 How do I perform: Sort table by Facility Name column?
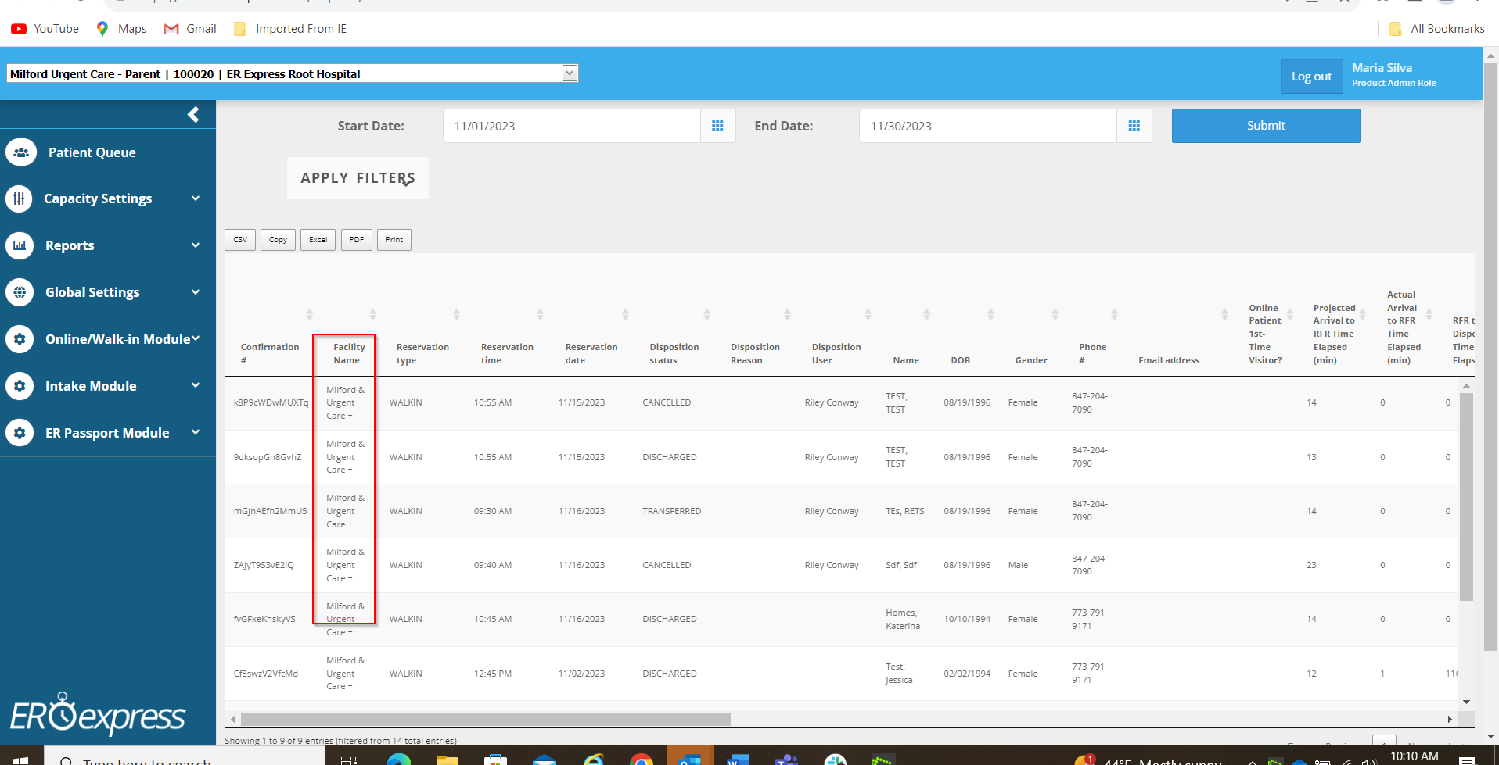coord(348,353)
